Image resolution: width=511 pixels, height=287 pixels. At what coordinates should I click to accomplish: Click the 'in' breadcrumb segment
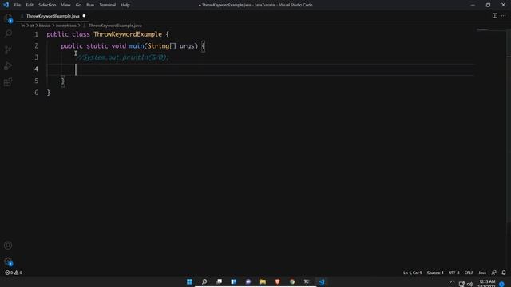click(x=23, y=26)
